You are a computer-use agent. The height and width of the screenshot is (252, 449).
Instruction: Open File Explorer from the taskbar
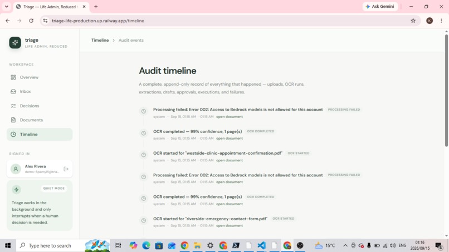coord(197,245)
